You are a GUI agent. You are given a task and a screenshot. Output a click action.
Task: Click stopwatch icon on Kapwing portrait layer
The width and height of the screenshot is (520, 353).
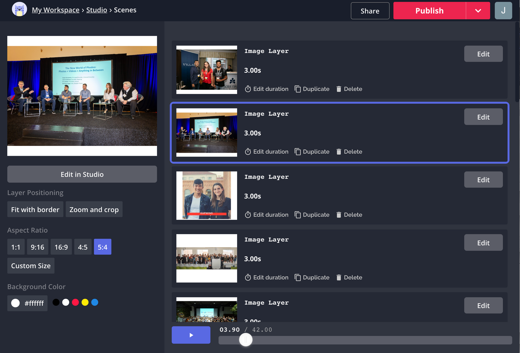pyautogui.click(x=248, y=215)
